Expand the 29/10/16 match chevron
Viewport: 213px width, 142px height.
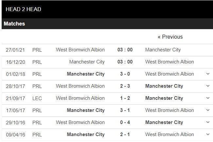pos(208,122)
